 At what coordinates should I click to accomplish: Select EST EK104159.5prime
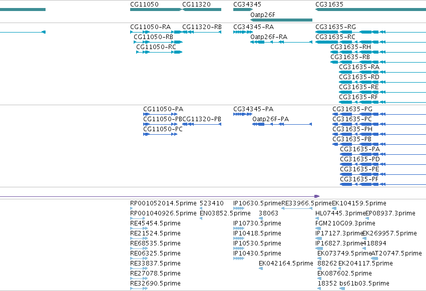coord(334,208)
